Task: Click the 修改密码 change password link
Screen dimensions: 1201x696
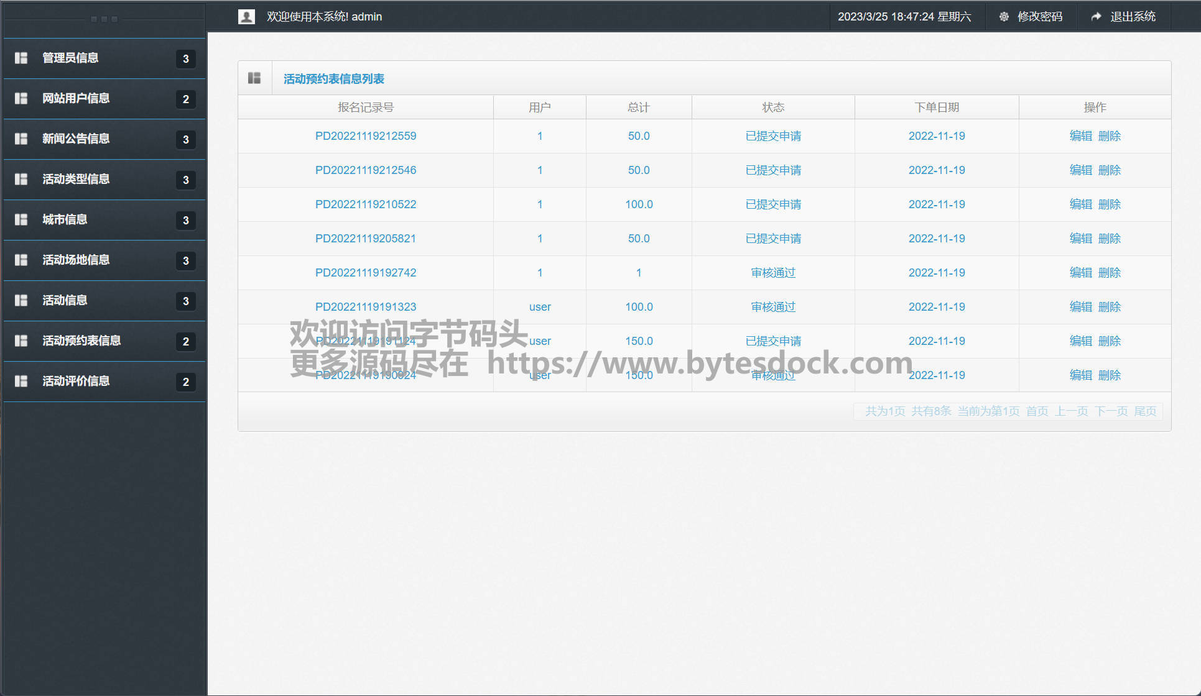Action: point(1040,17)
